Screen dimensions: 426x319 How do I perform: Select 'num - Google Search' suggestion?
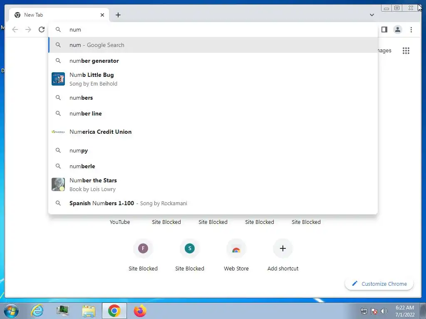click(x=213, y=45)
